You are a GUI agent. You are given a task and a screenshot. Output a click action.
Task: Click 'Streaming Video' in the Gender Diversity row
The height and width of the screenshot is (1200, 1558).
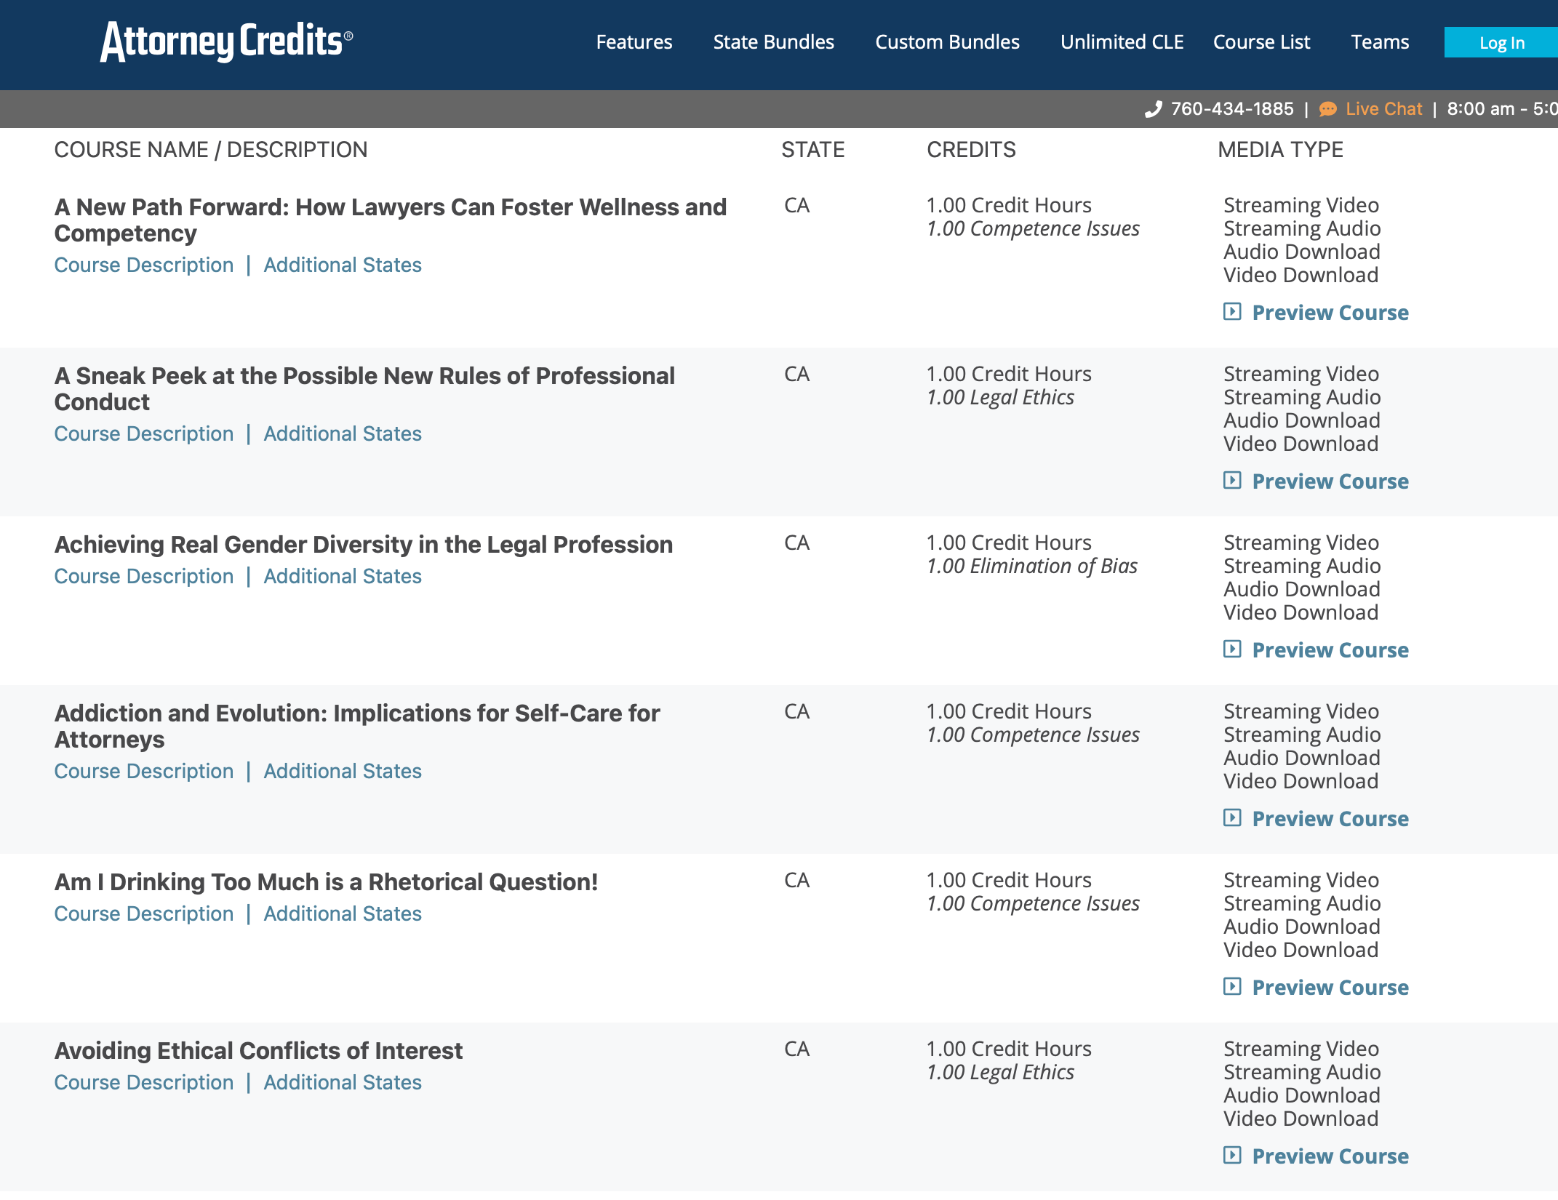point(1301,543)
